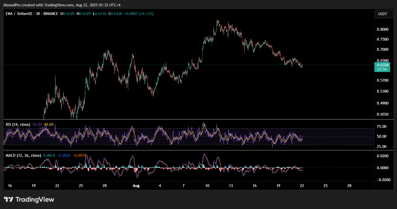
Task: Click the AhmadPro created with TradingView.com header
Action: (x=39, y=5)
